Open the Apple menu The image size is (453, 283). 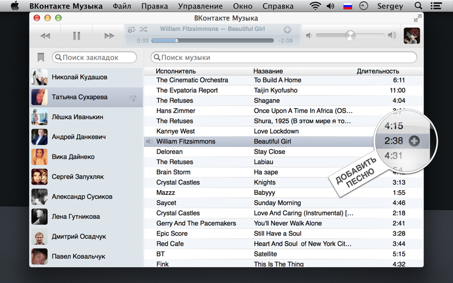point(15,6)
